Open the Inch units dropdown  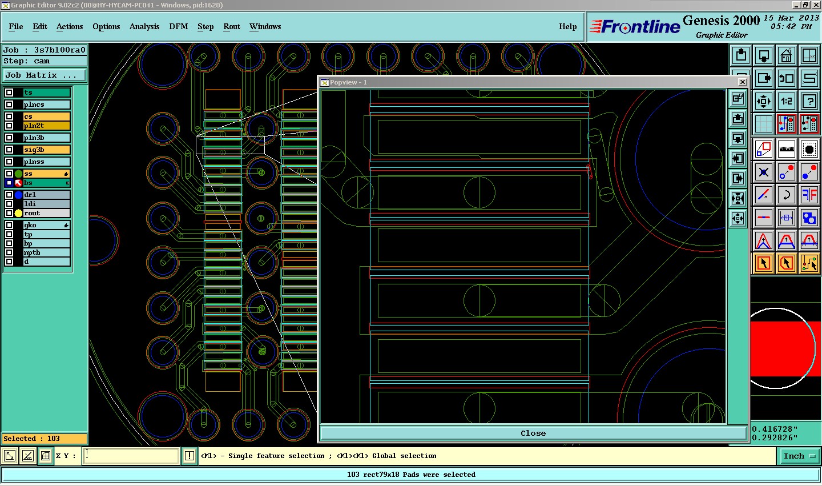pos(799,456)
